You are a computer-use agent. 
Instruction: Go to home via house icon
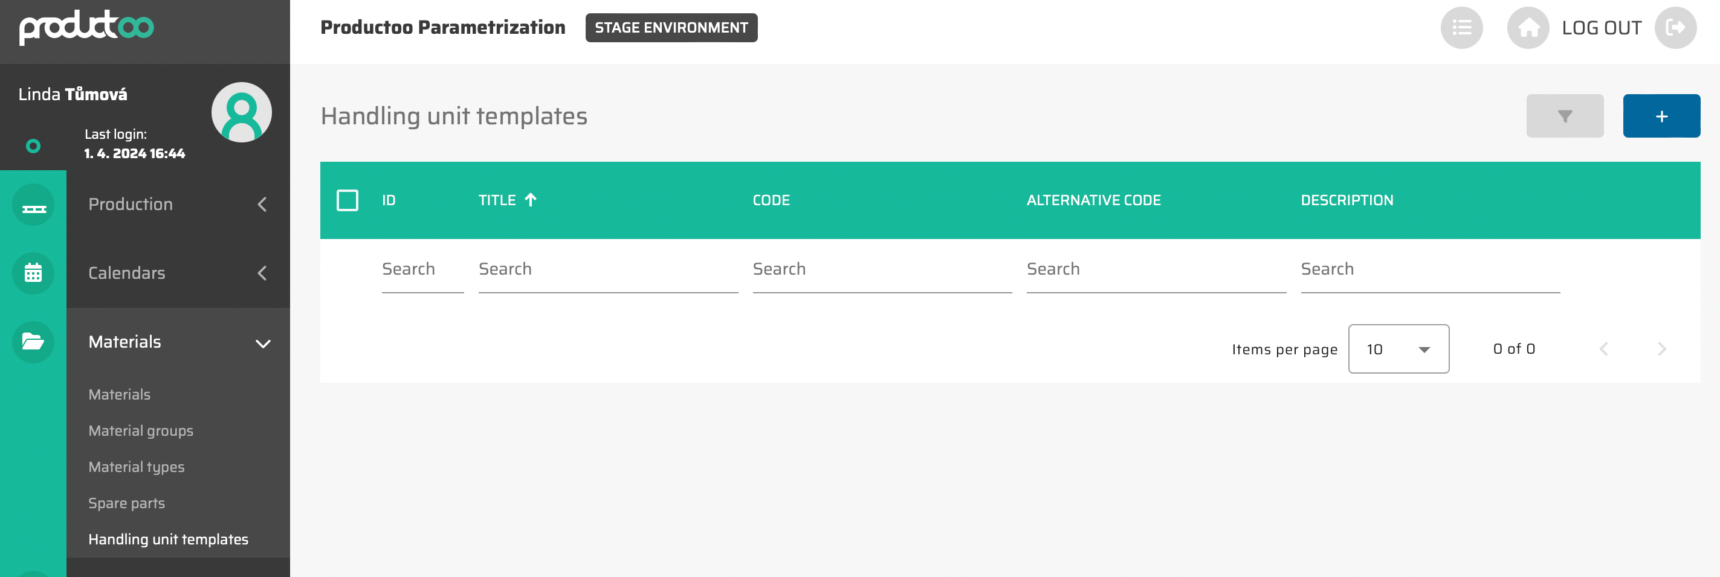pos(1528,28)
